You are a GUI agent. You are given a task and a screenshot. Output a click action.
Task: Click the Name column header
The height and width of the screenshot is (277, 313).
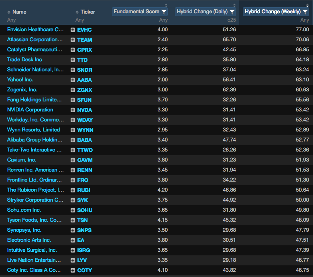(x=19, y=12)
